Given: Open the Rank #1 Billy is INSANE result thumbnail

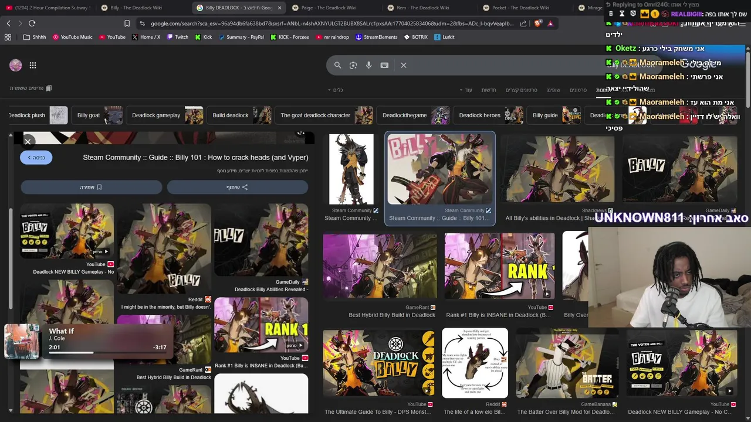Looking at the screenshot, I should tap(499, 267).
